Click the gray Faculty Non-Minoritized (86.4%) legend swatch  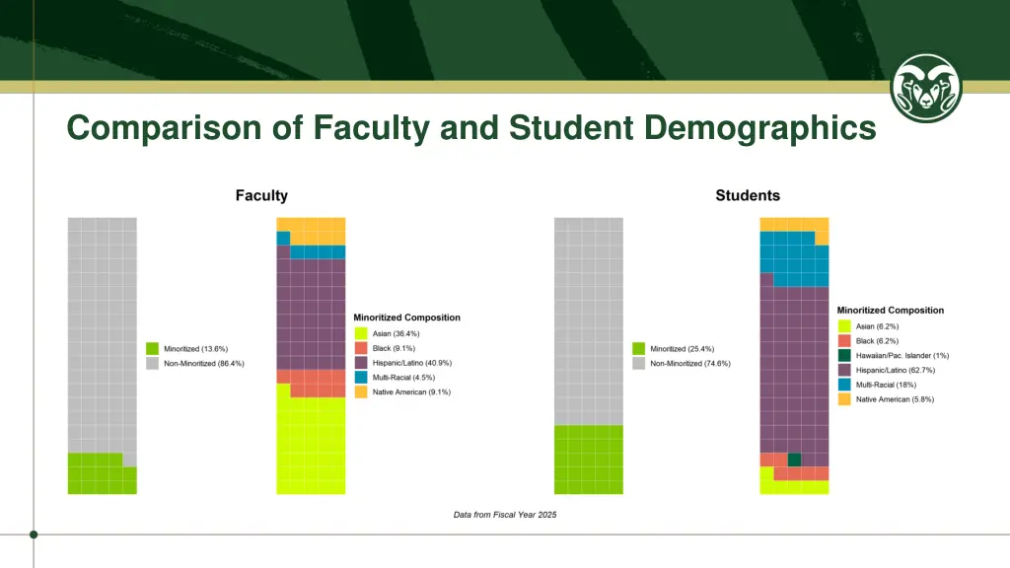click(x=152, y=363)
